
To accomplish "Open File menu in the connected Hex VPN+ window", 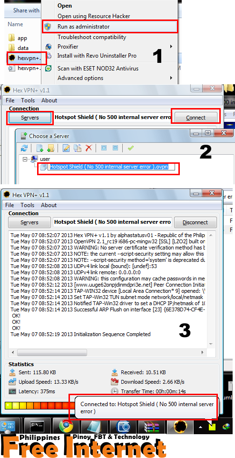I will click(10, 205).
